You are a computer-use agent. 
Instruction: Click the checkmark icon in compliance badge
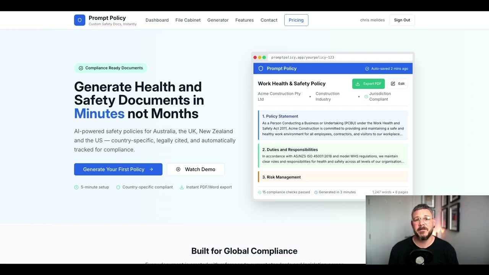tap(81, 68)
